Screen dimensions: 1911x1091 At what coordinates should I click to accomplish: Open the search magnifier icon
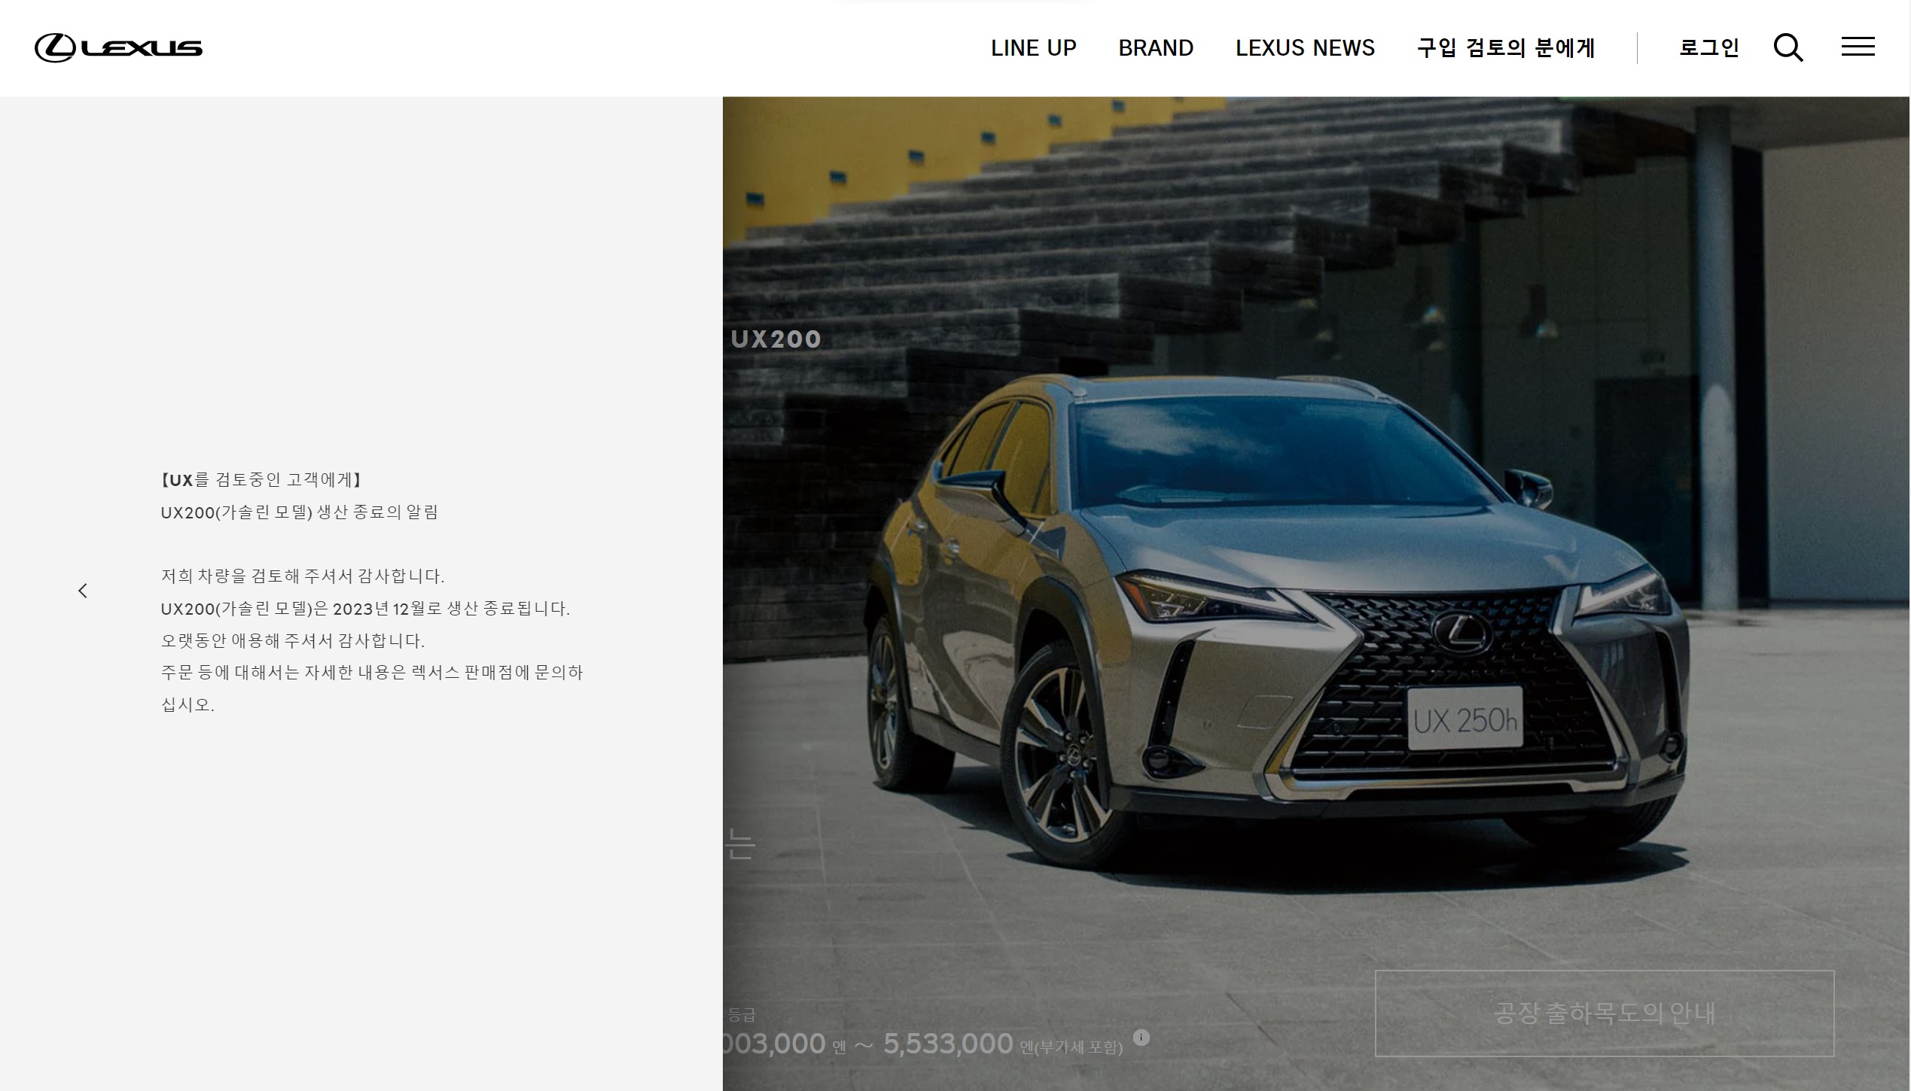click(1788, 48)
